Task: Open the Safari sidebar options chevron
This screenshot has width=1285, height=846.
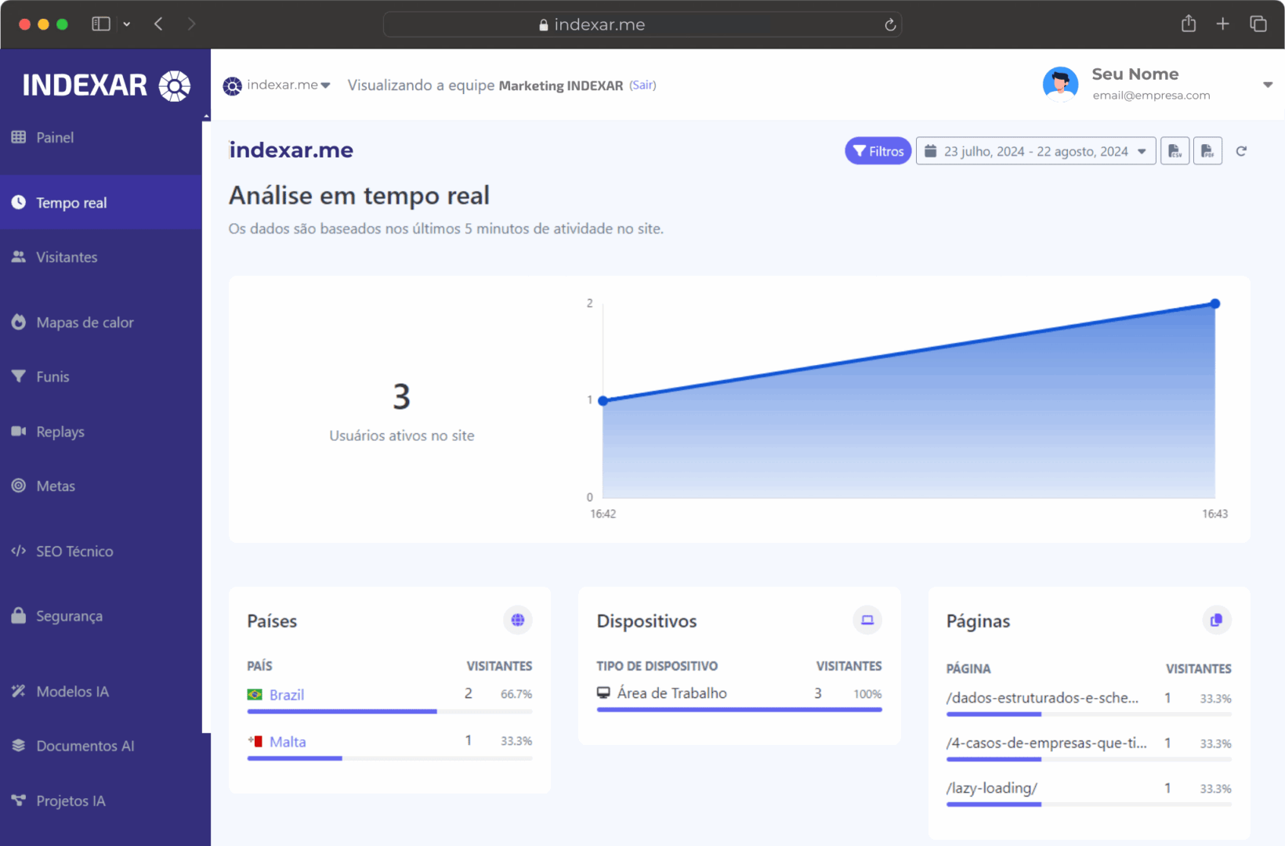Action: tap(127, 24)
